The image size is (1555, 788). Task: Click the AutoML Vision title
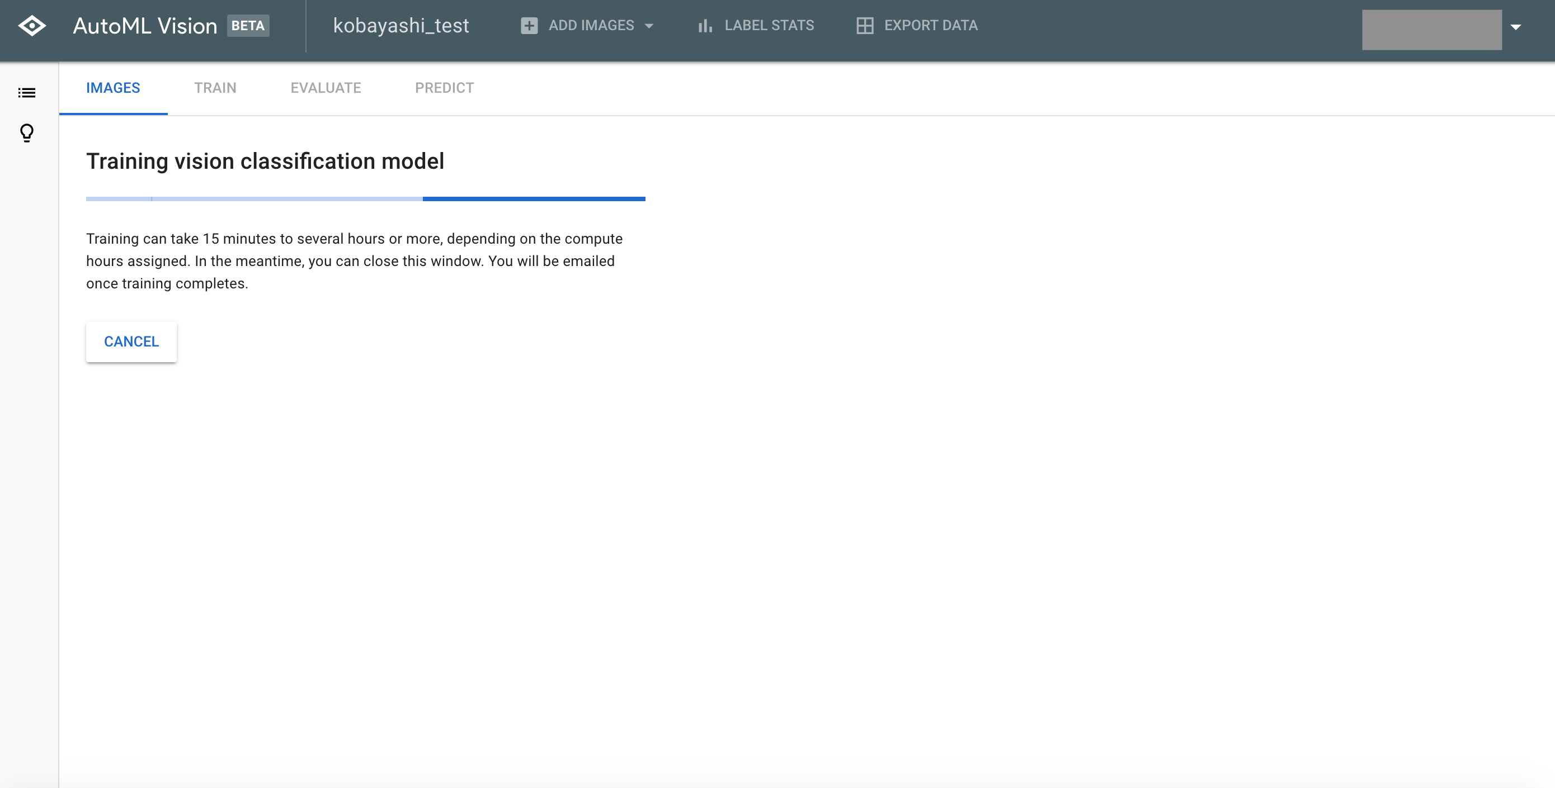[145, 26]
